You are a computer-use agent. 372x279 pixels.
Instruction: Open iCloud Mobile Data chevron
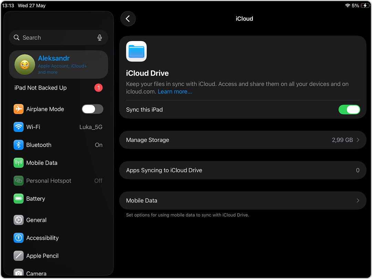[x=358, y=200]
